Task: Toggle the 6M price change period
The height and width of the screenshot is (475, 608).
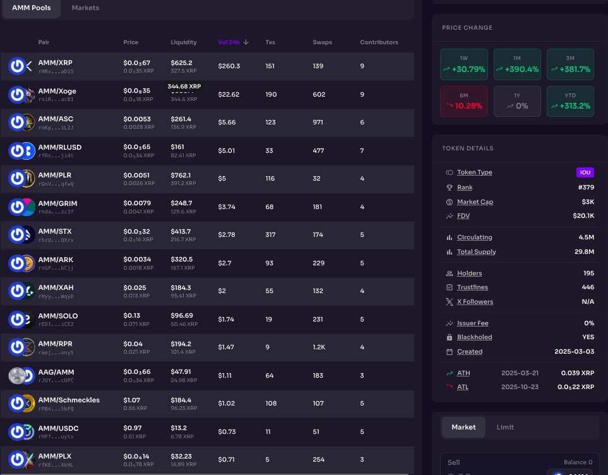Action: pyautogui.click(x=464, y=100)
